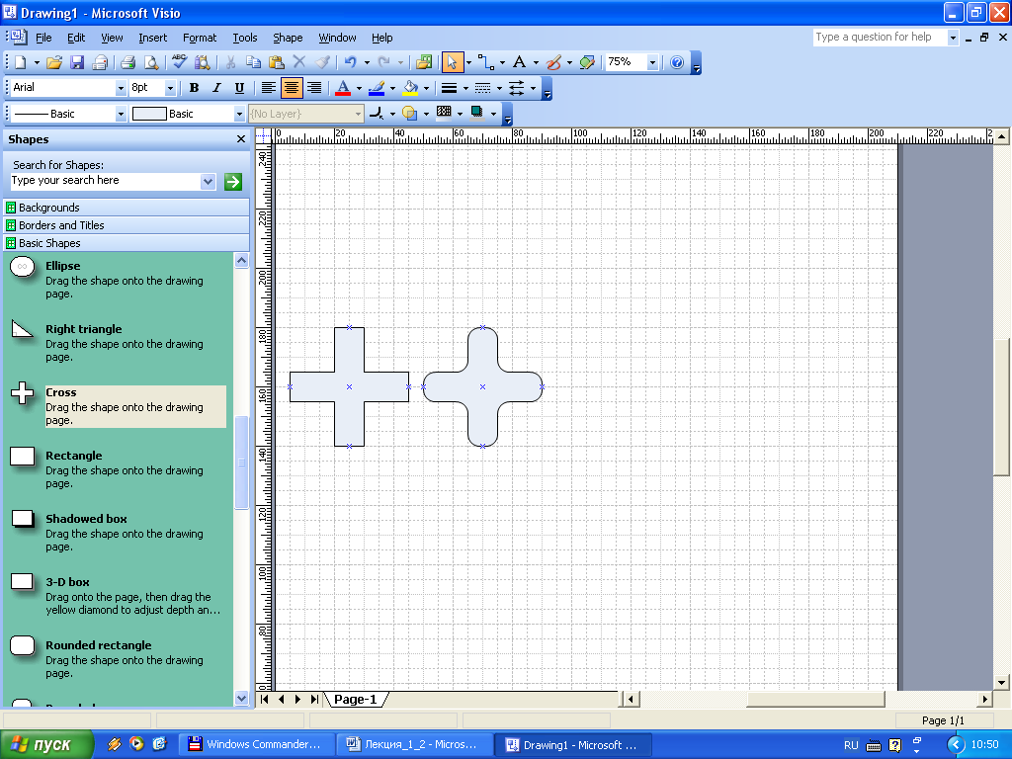The image size is (1012, 759).
Task: Run the spelling check tool
Action: pyautogui.click(x=180, y=62)
